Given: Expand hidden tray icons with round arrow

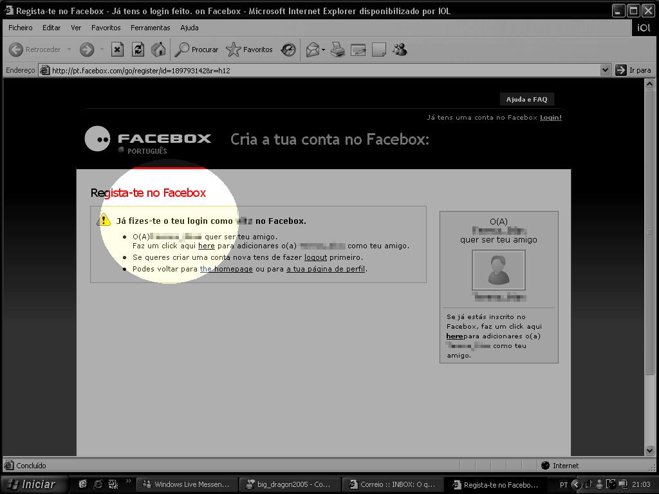Looking at the screenshot, I should pos(576,485).
